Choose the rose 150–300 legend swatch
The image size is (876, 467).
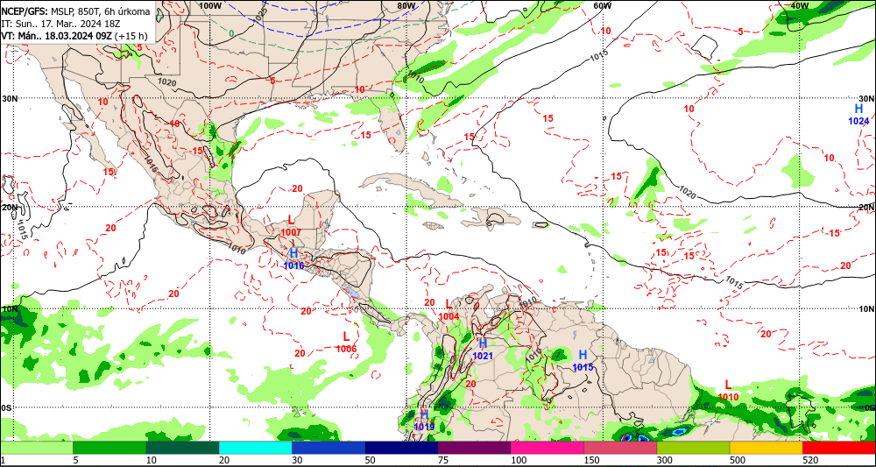tap(620, 448)
